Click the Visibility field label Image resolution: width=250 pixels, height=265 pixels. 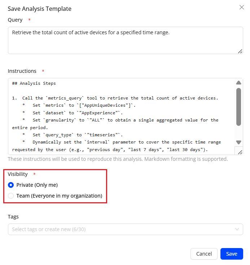[x=18, y=174]
